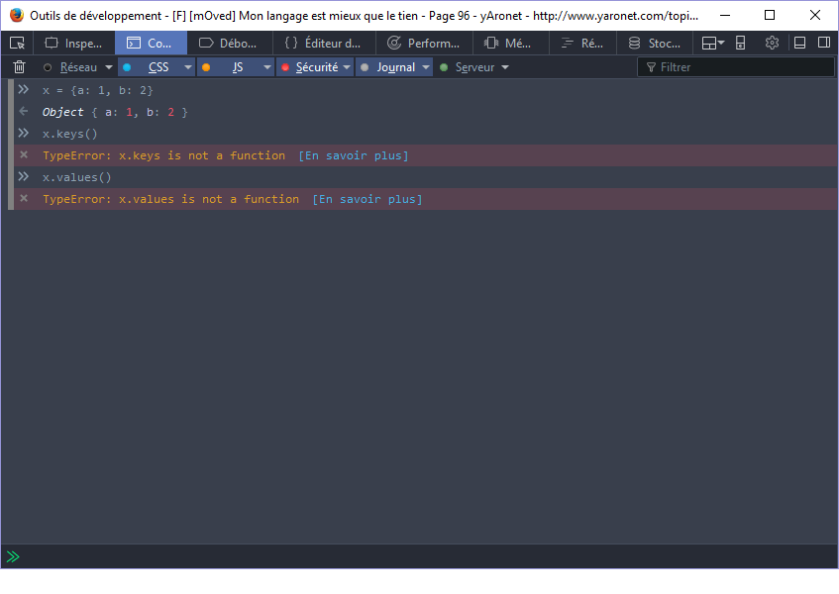Follow 'En savoir plus' link for x.values error
This screenshot has width=839, height=594.
click(367, 199)
